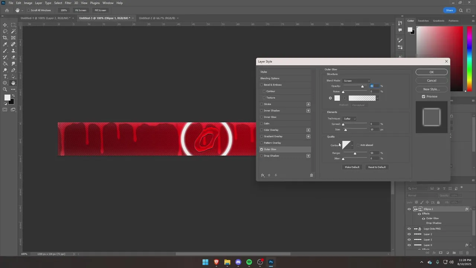Add another Gradient Overlay with plus
Viewport: 476px width, 268px height.
tap(308, 137)
